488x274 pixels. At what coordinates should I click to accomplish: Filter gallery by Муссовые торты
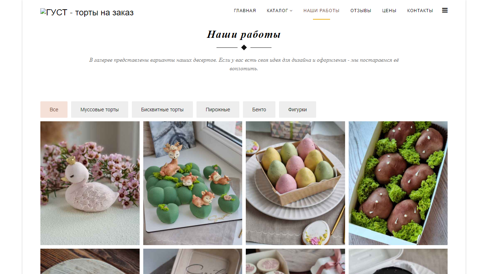[x=100, y=110]
